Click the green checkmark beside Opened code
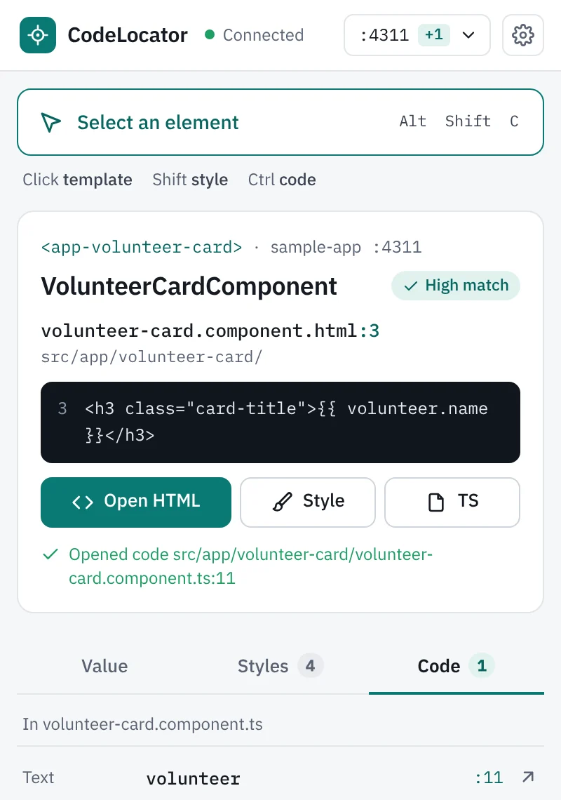The height and width of the screenshot is (800, 561). click(50, 554)
